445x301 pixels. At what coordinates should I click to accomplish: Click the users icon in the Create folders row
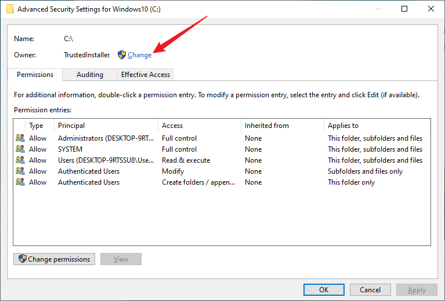(20, 182)
